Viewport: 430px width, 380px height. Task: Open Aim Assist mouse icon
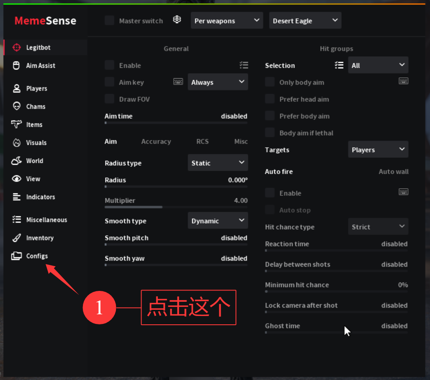click(16, 66)
